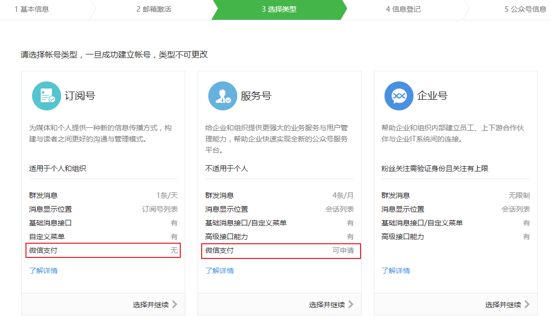The height and width of the screenshot is (319, 551).
Task: Select the active step 3 选择类型
Action: (x=279, y=10)
